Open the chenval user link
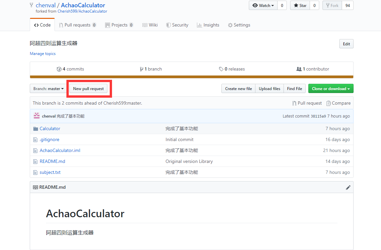 click(x=46, y=5)
